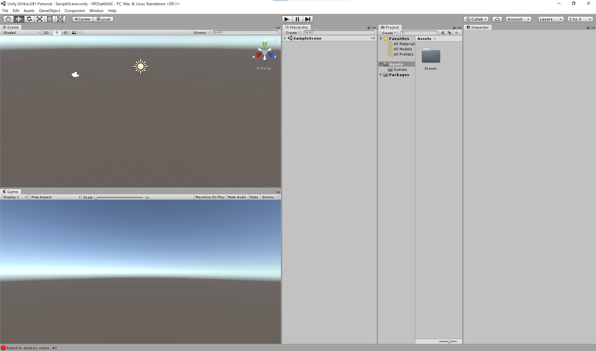Toggle Maximize On Play
This screenshot has height=351, width=596.
click(210, 197)
